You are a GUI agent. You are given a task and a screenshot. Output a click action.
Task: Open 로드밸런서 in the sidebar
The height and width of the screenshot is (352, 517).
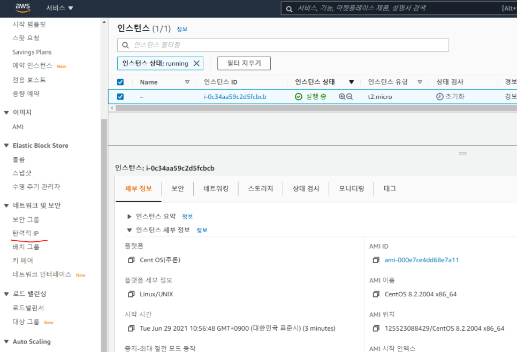tap(28, 308)
